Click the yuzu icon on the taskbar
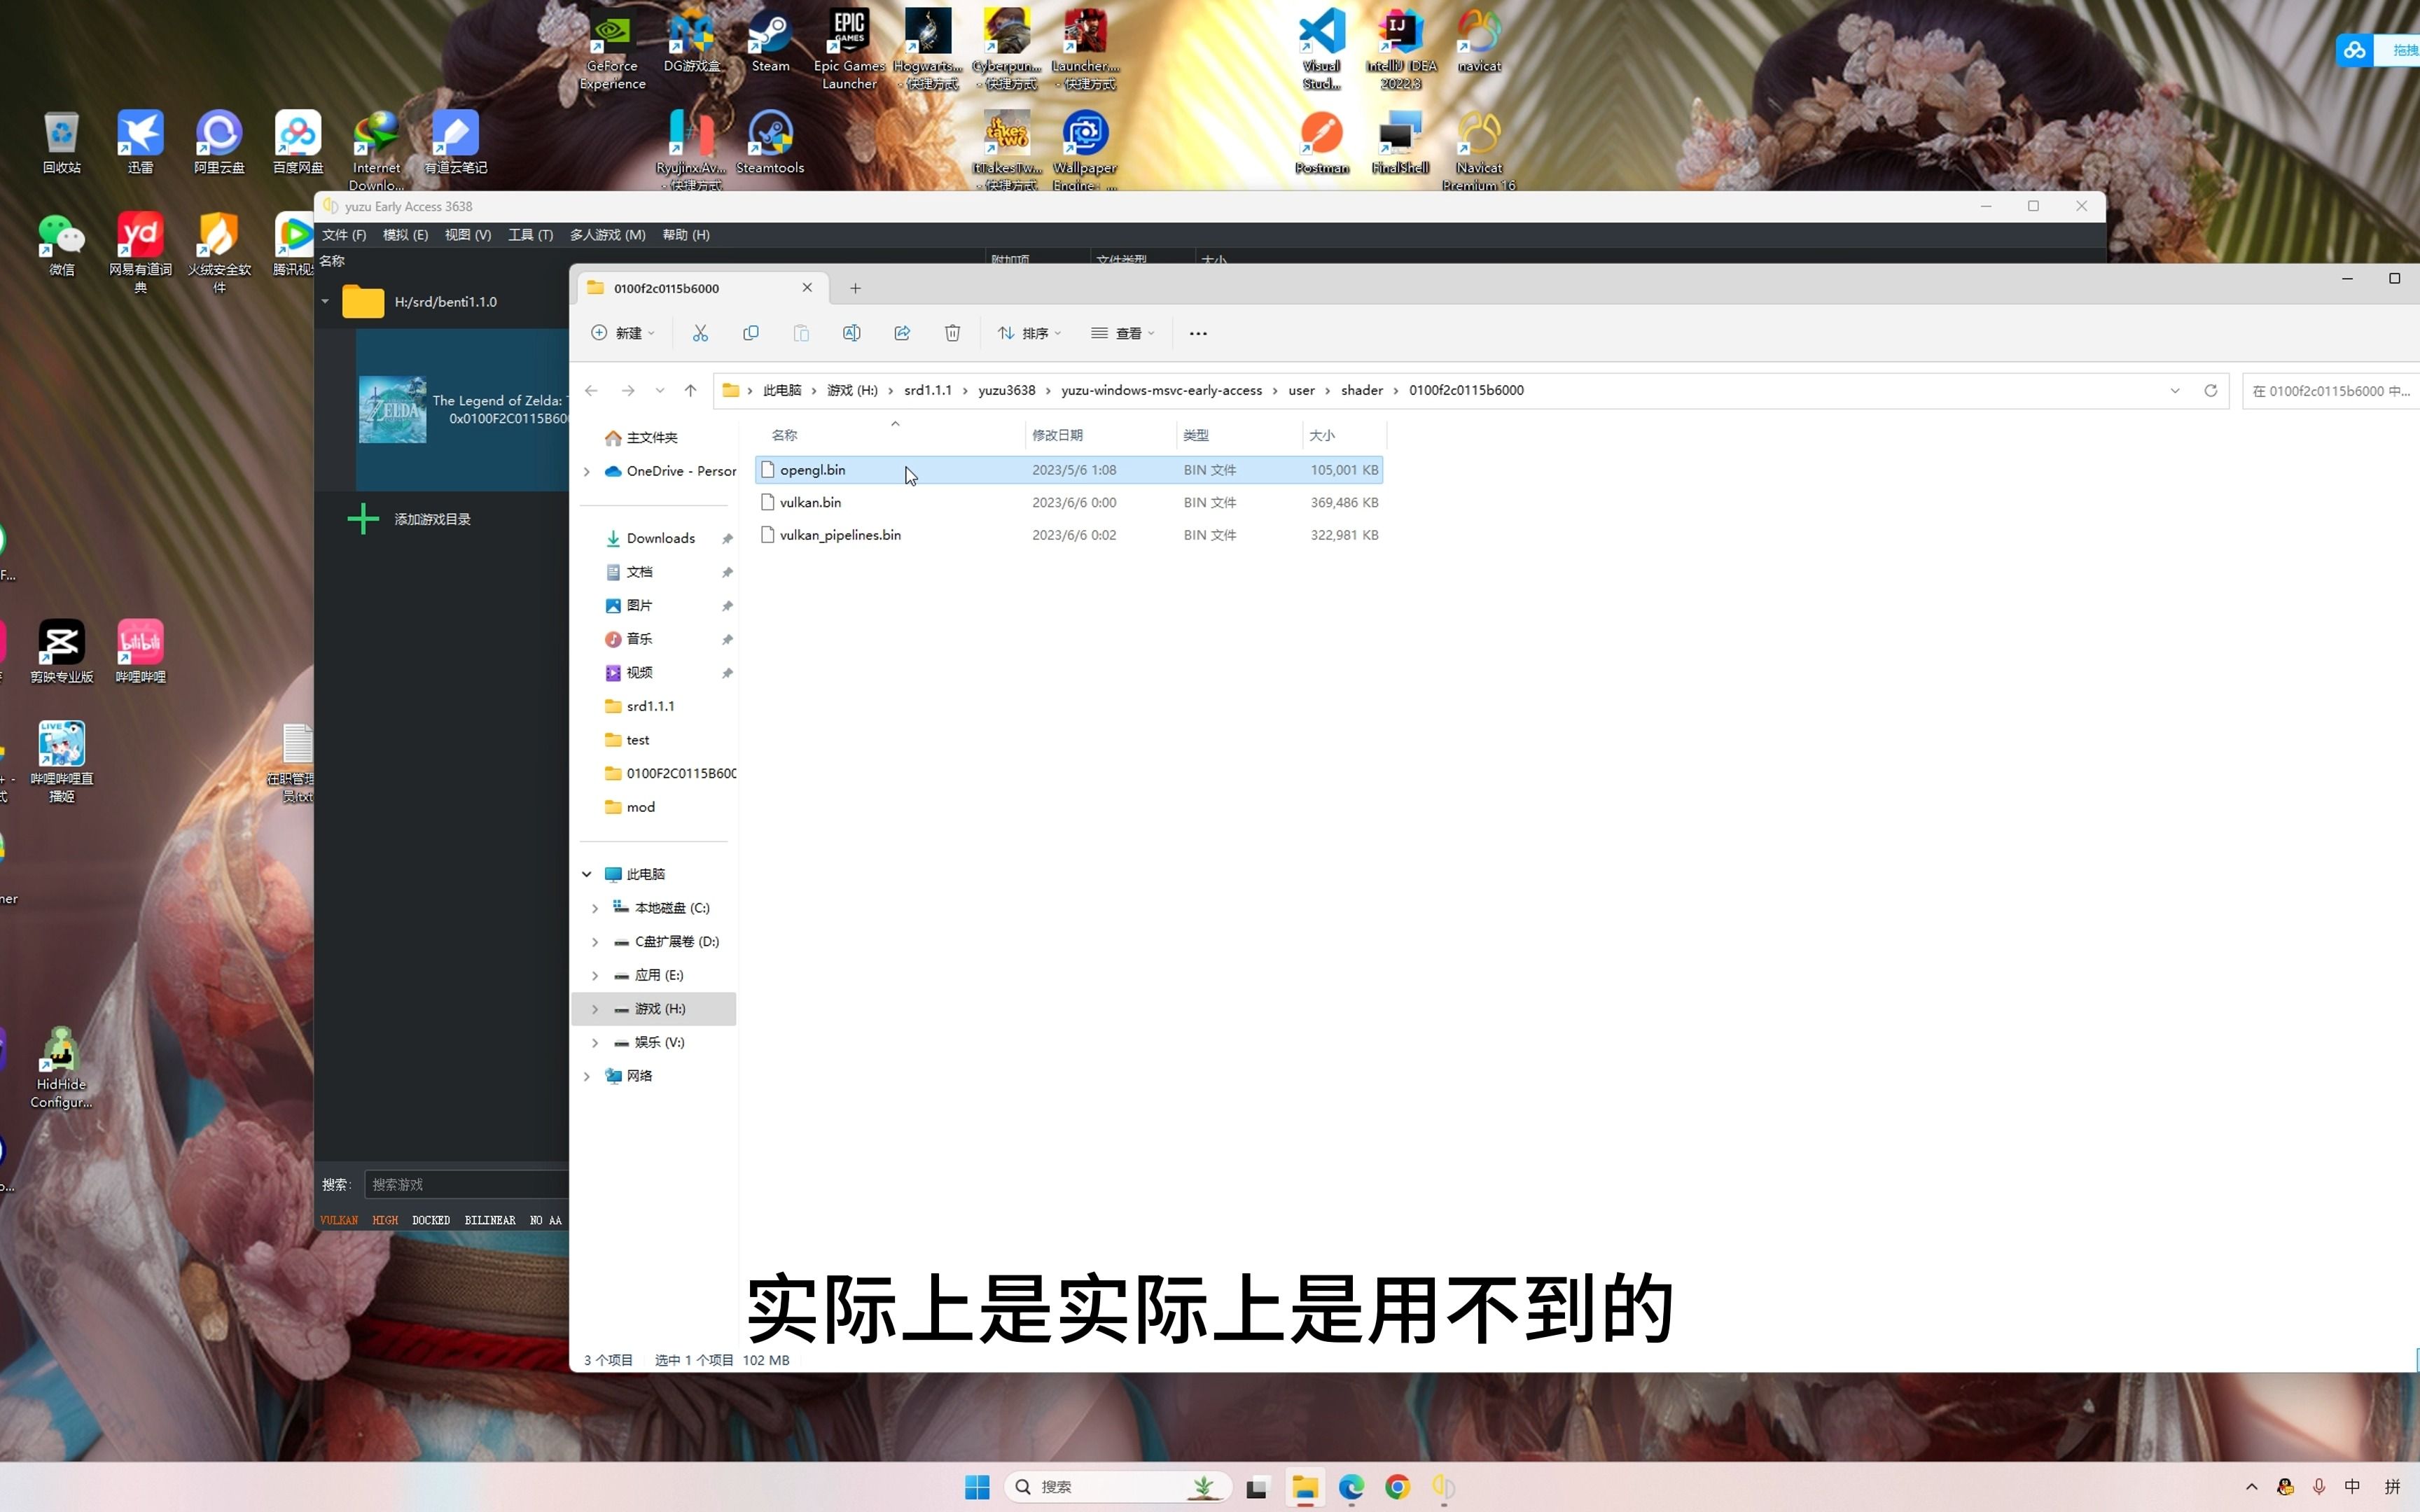Screen dimensions: 2420x1512 1443,1487
